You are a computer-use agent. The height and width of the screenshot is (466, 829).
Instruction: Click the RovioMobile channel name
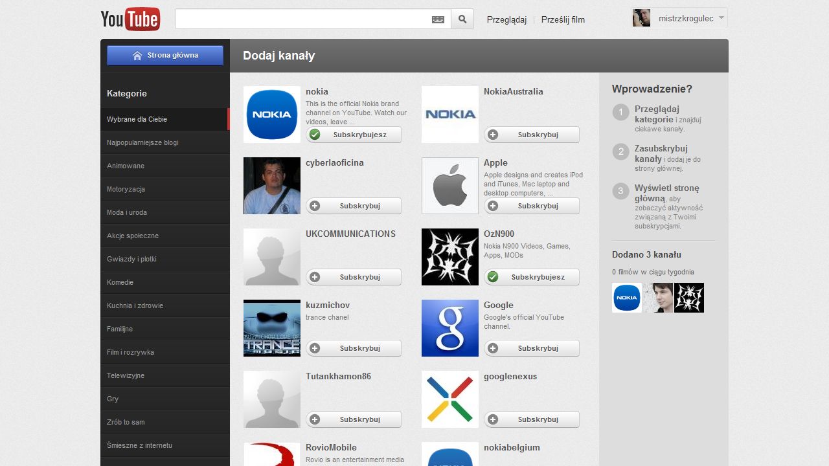tap(331, 447)
